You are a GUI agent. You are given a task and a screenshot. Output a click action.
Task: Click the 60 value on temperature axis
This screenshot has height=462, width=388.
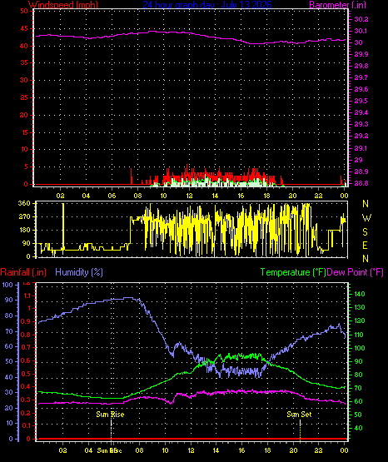point(358,401)
